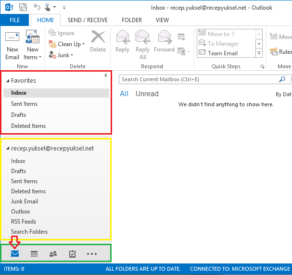Viewport: 292px width, 275px height.
Task: Switch to the HOME ribbon tab
Action: pyautogui.click(x=45, y=20)
